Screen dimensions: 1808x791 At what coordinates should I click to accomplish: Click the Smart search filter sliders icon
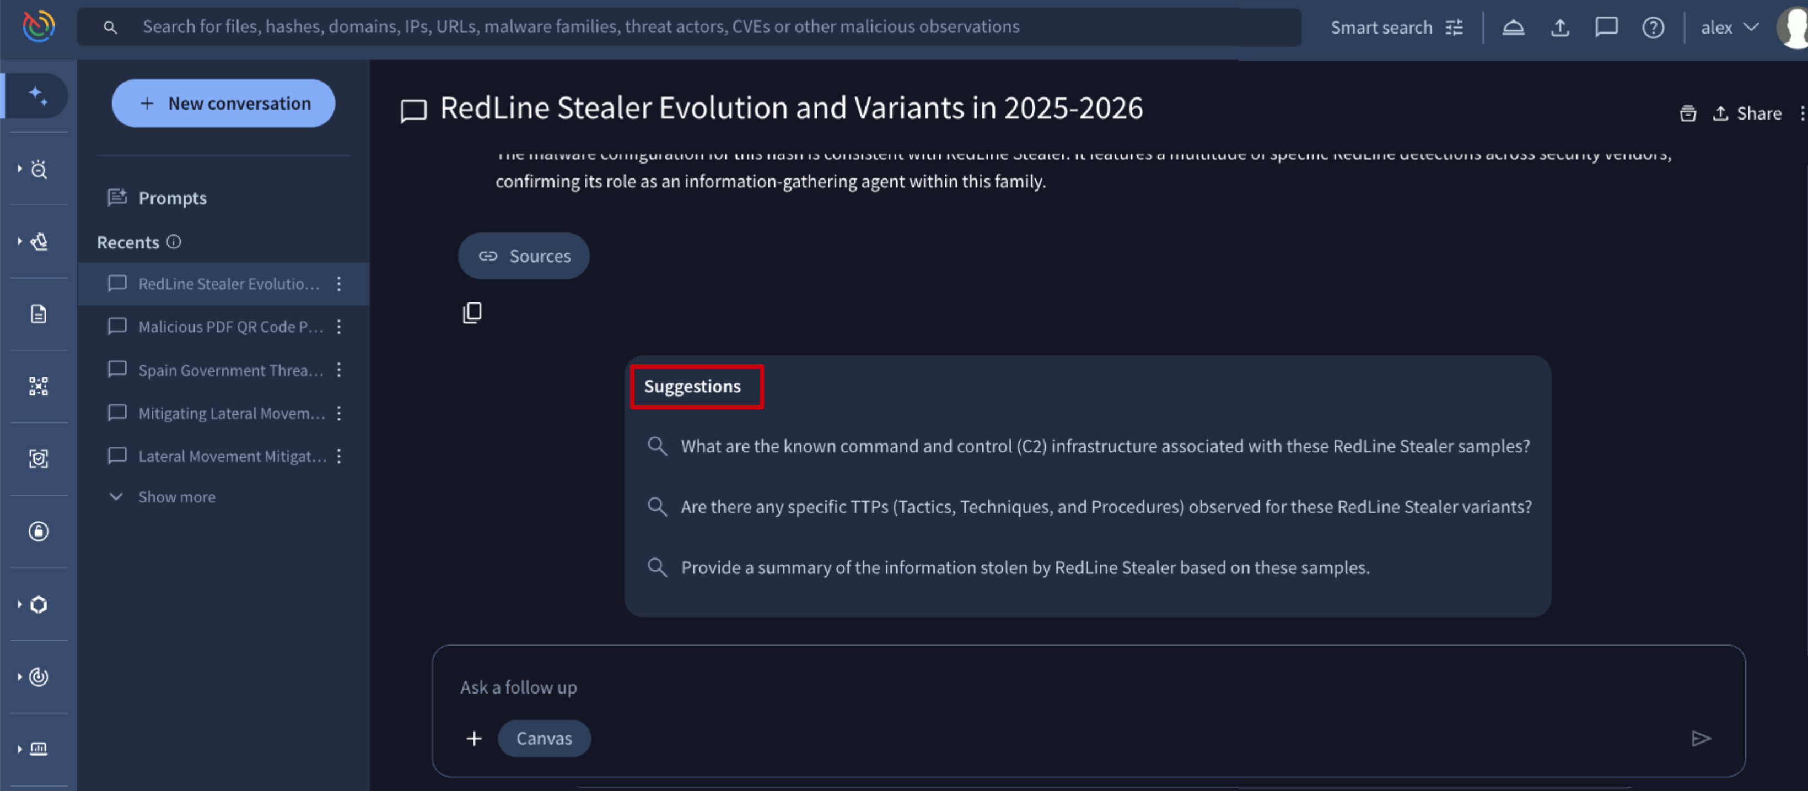tap(1455, 28)
